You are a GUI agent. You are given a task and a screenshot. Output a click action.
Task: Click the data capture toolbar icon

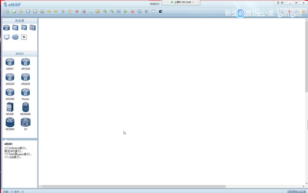tap(140, 12)
